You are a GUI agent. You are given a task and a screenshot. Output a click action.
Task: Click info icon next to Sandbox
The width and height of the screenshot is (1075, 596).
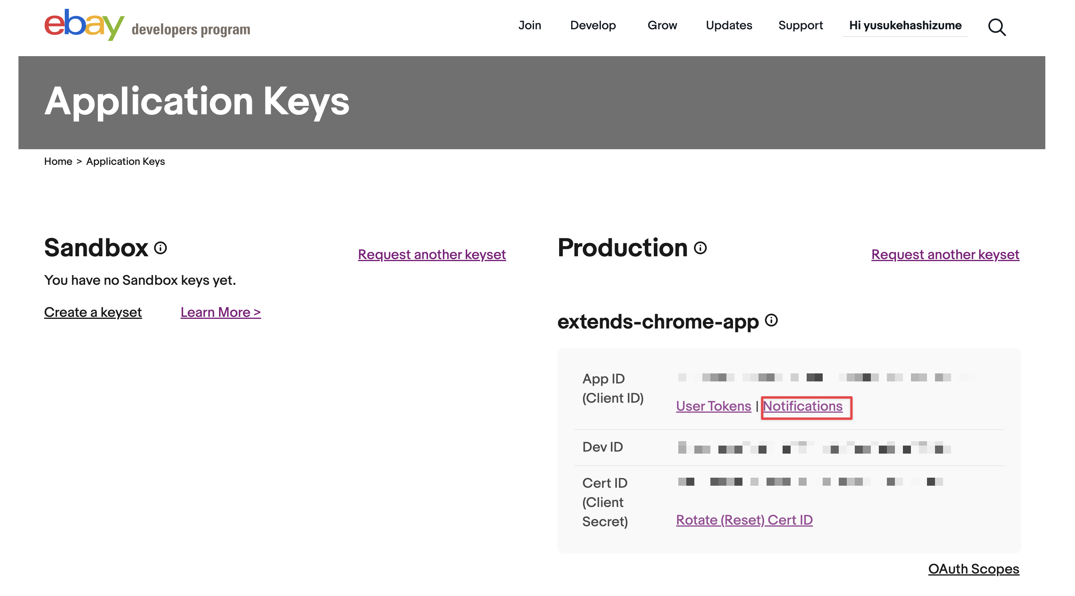pos(161,248)
